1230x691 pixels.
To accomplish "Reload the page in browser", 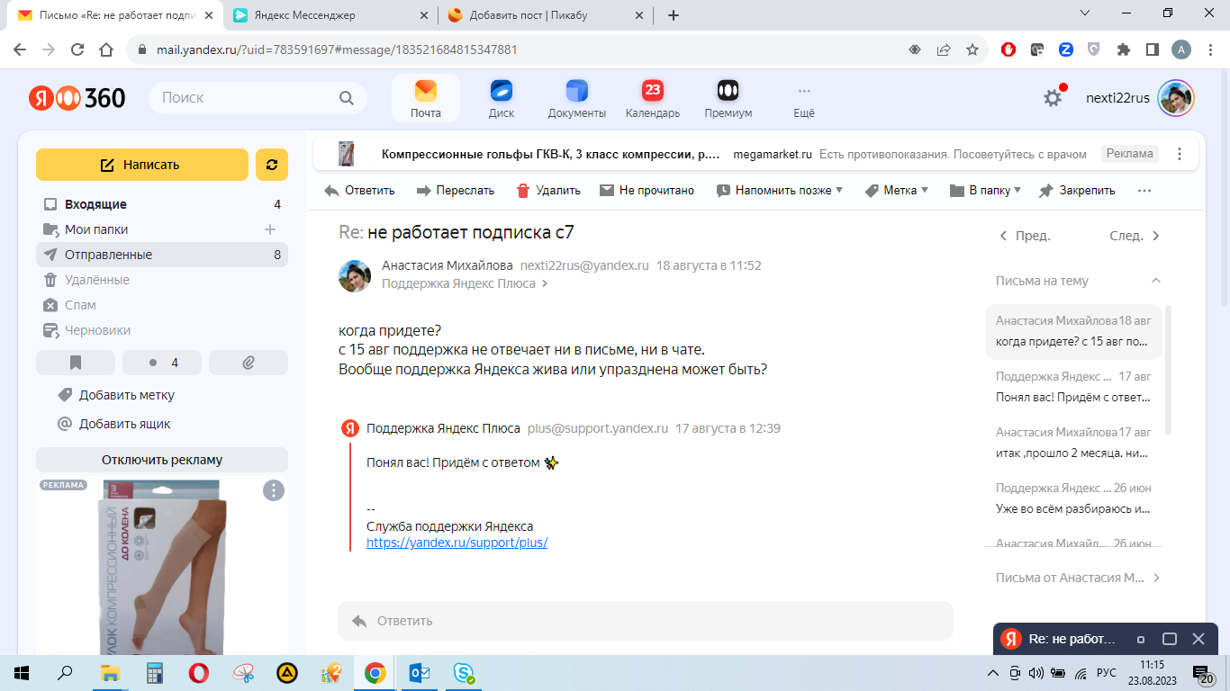I will click(77, 49).
